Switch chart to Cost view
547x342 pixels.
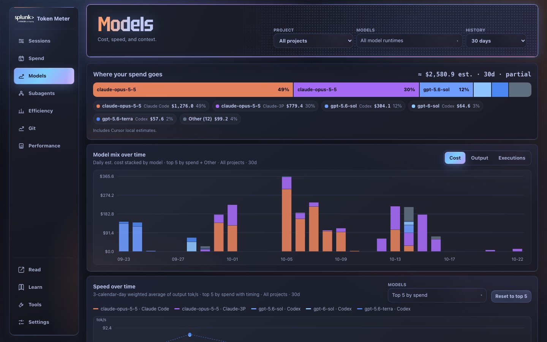[455, 158]
